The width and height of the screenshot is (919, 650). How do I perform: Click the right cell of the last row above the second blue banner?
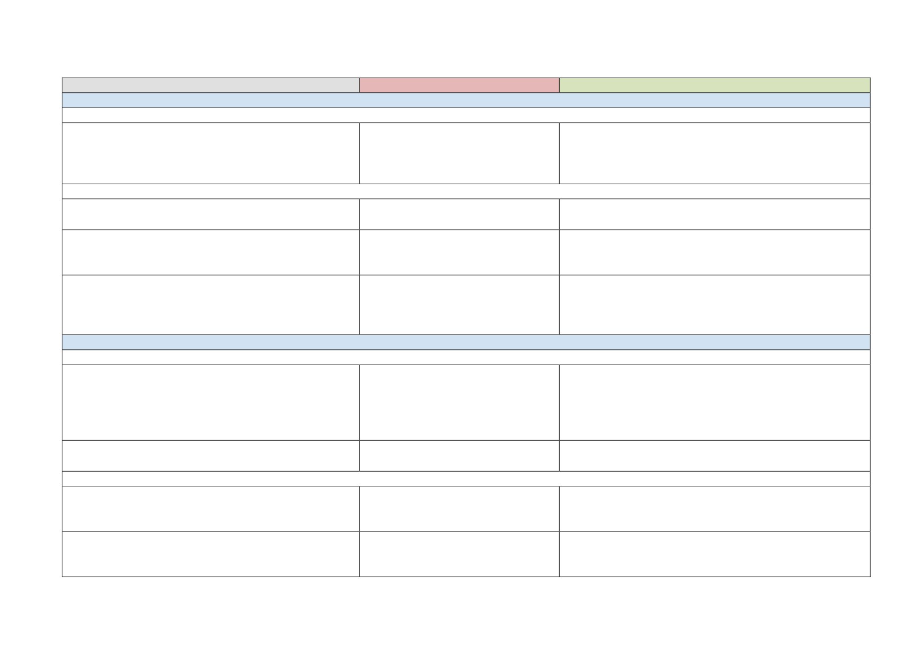[714, 305]
